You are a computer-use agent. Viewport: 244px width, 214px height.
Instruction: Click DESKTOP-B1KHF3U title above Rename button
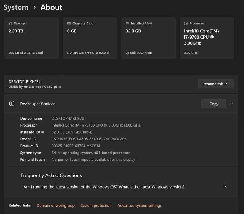(25, 82)
